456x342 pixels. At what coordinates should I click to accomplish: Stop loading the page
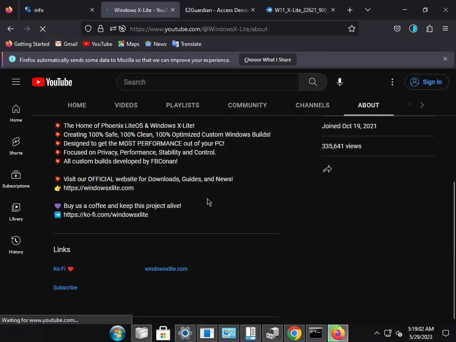click(43, 29)
